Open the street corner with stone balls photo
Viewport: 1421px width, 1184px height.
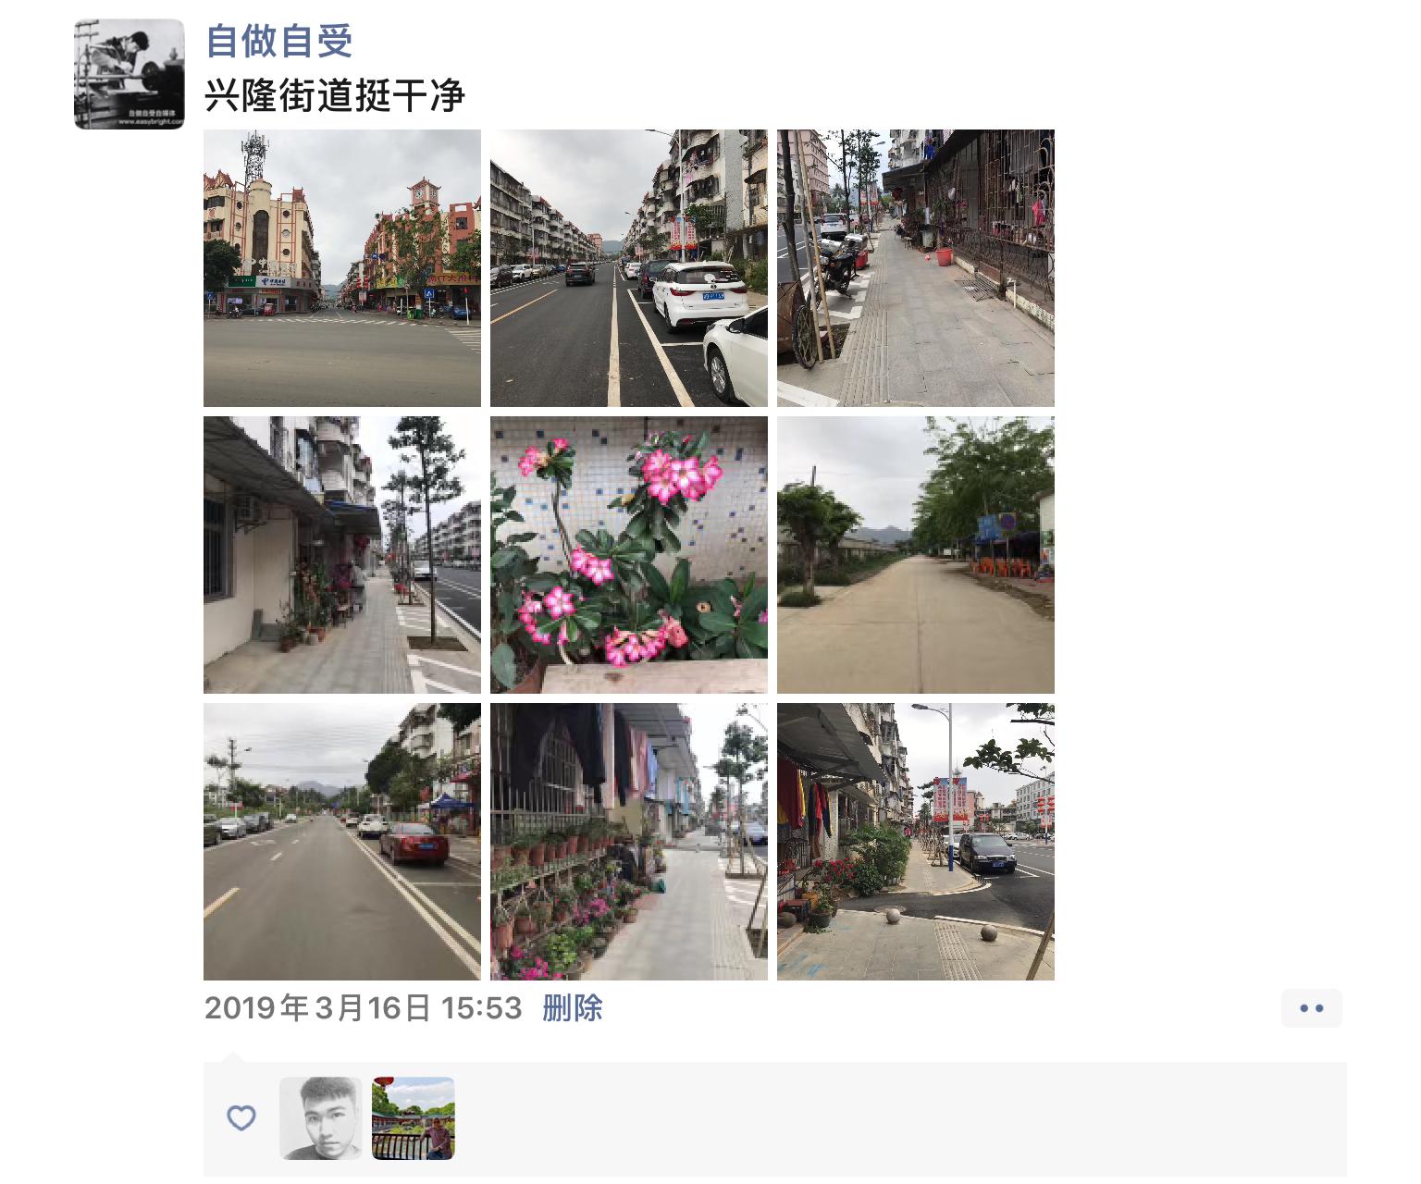pos(916,842)
